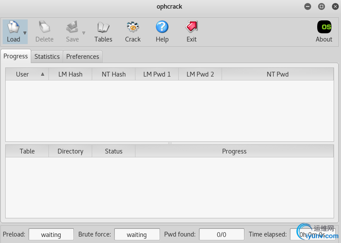Click the Status column header
The width and height of the screenshot is (341, 243).
click(113, 151)
